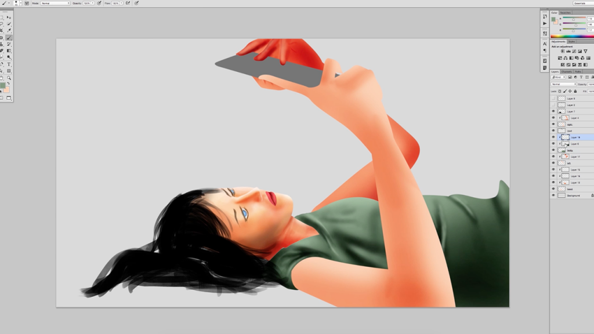Viewport: 594px width, 334px height.
Task: Swap foreground and background colors icon
Action: (8, 83)
